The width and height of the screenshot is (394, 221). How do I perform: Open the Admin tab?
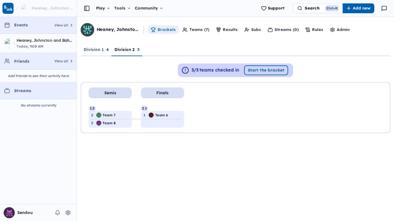(340, 29)
